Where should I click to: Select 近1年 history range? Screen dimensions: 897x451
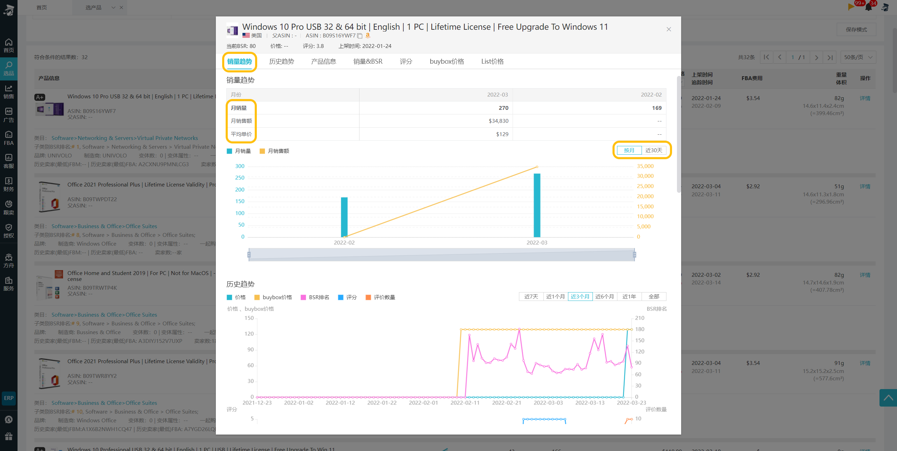(x=629, y=297)
